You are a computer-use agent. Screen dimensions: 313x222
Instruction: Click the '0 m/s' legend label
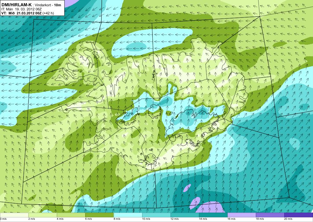click(x=3, y=219)
